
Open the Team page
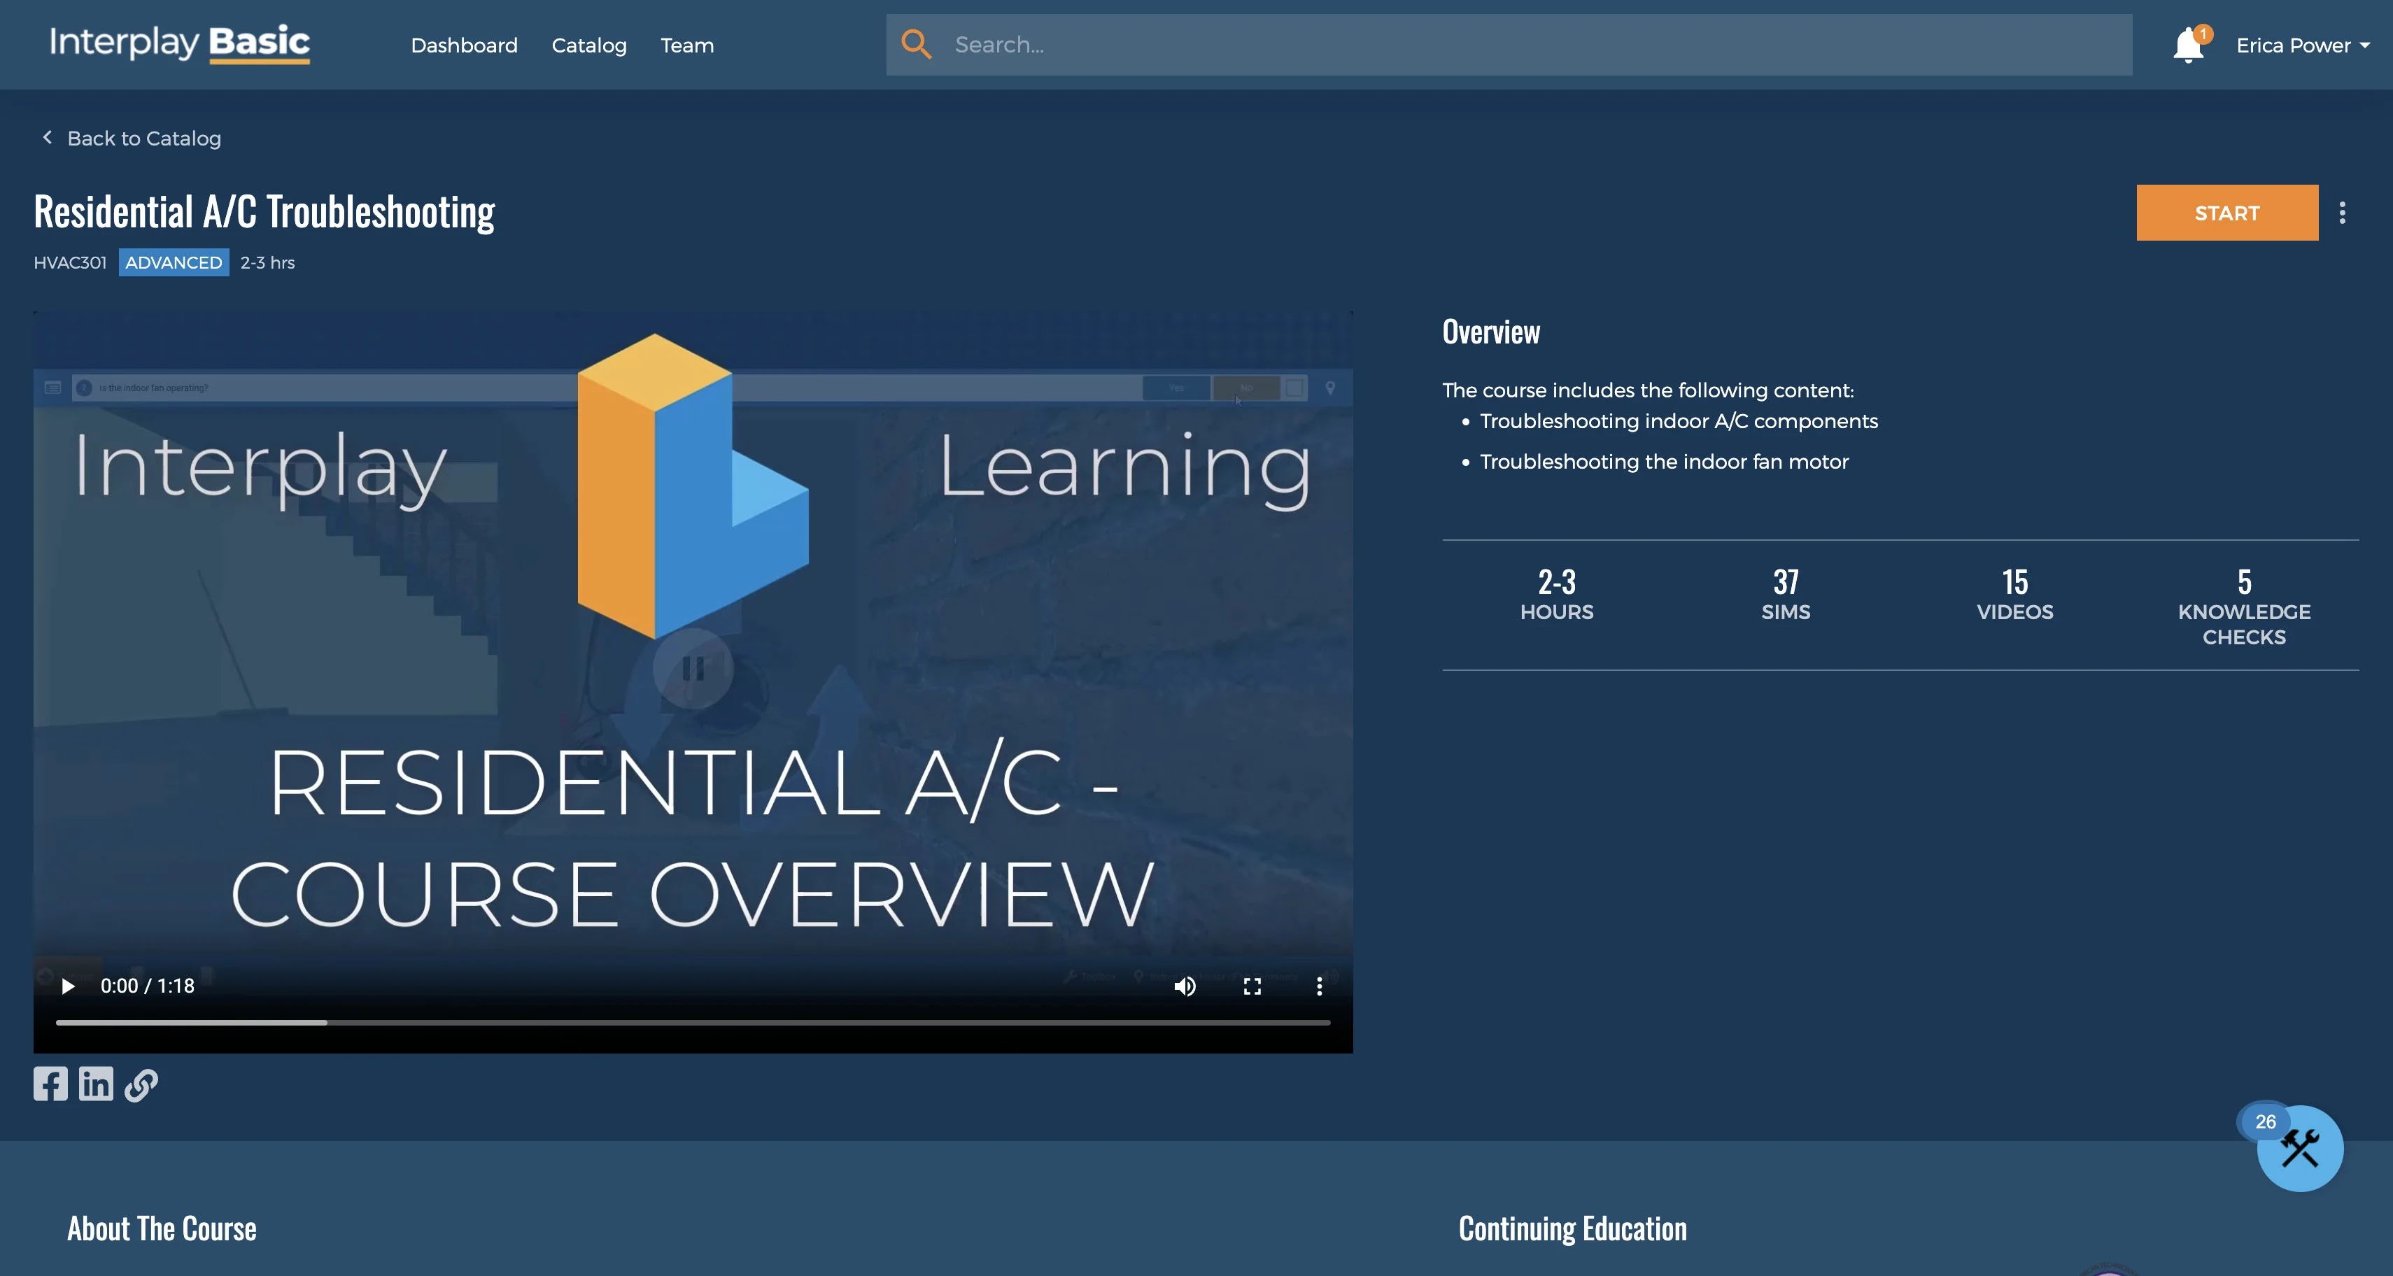tap(686, 45)
